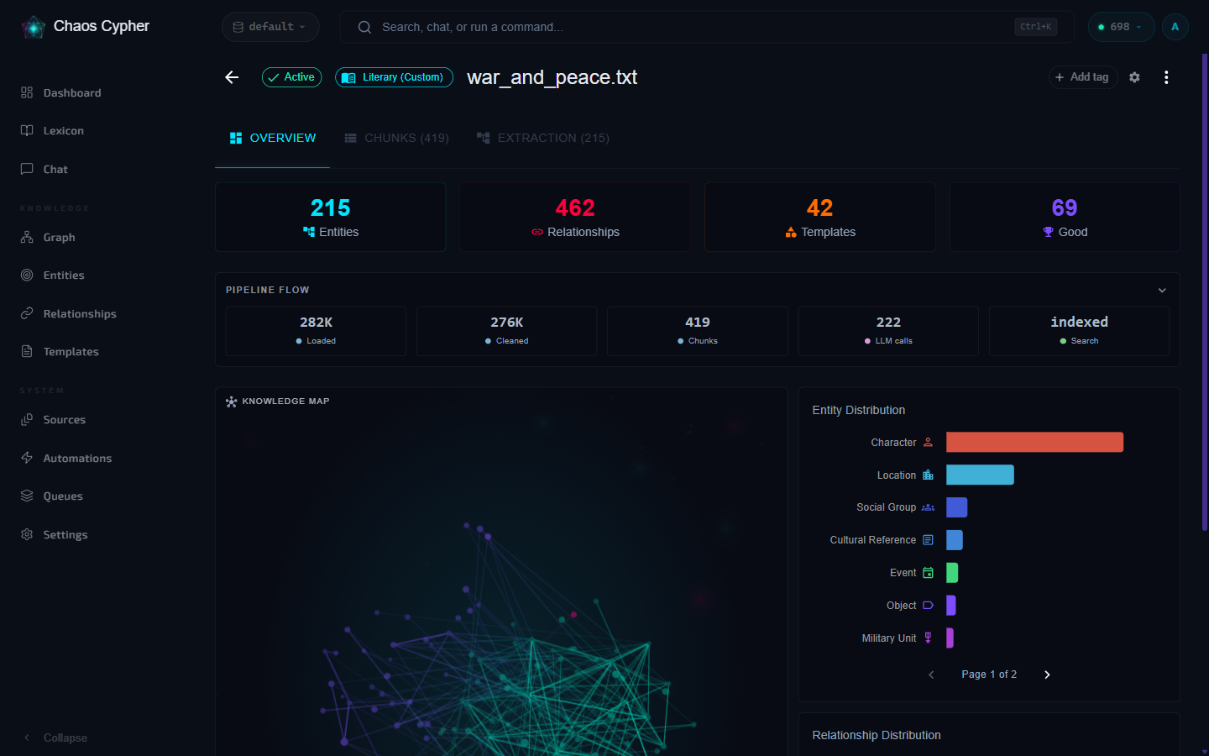This screenshot has height=756, width=1209.
Task: Click the search magnifier icon
Action: pyautogui.click(x=364, y=27)
